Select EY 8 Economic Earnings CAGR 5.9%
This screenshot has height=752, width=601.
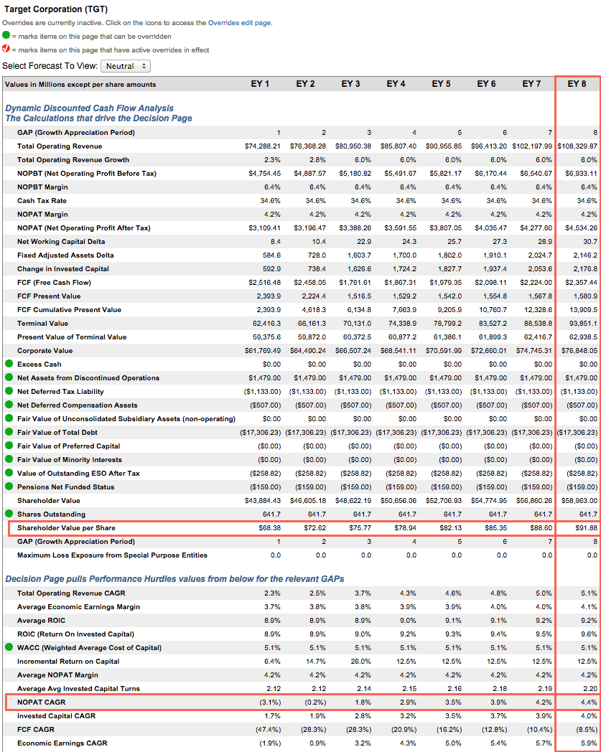click(x=590, y=743)
